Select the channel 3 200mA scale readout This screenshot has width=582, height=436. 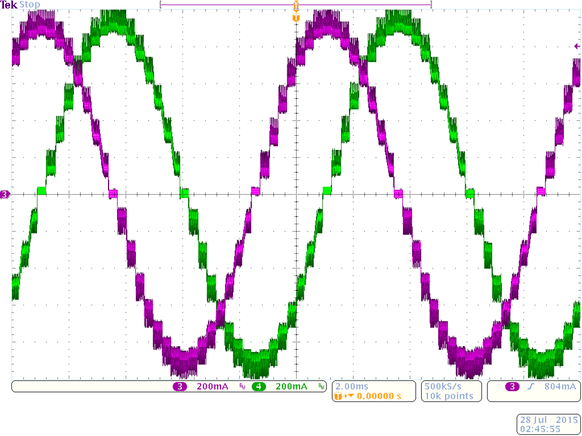tap(212, 387)
